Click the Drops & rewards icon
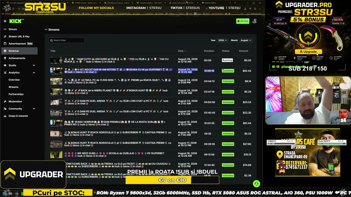 [x=5, y=116]
